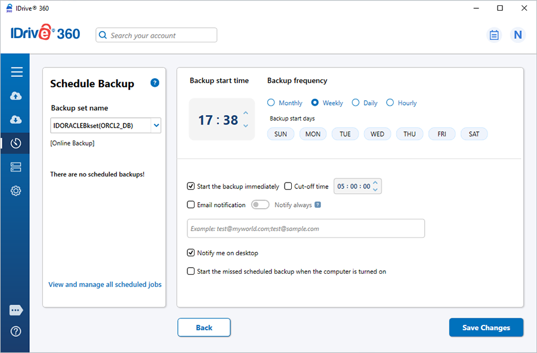Open View and manage all scheduled jobs
The image size is (537, 353).
coord(105,284)
